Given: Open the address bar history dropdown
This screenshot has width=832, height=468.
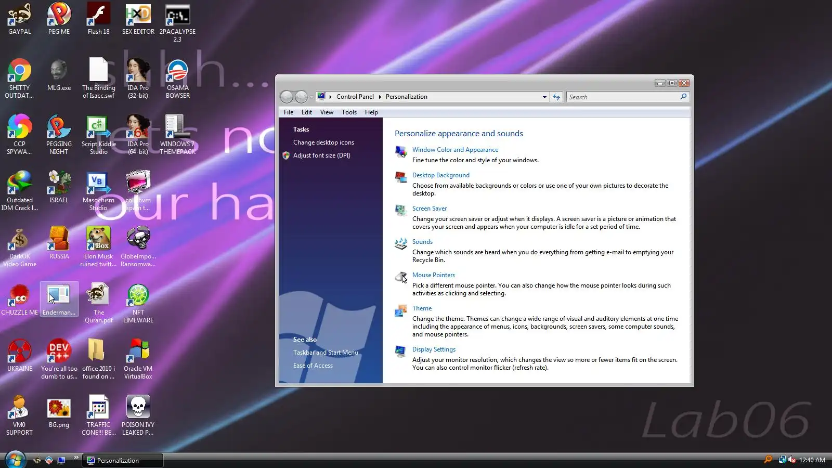Looking at the screenshot, I should (544, 97).
